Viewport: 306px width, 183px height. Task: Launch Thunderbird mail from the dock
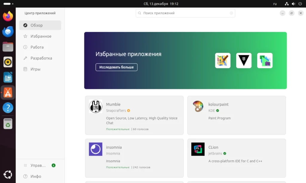point(8,32)
